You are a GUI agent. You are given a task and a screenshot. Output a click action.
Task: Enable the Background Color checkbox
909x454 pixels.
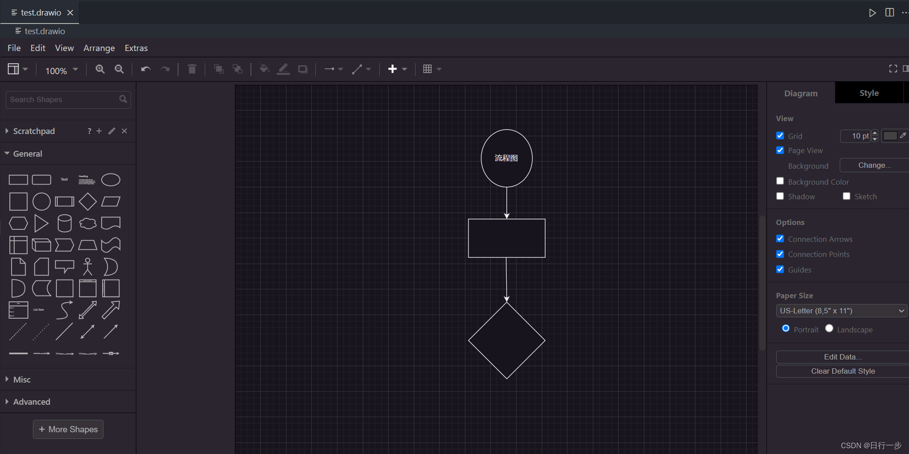coord(780,181)
